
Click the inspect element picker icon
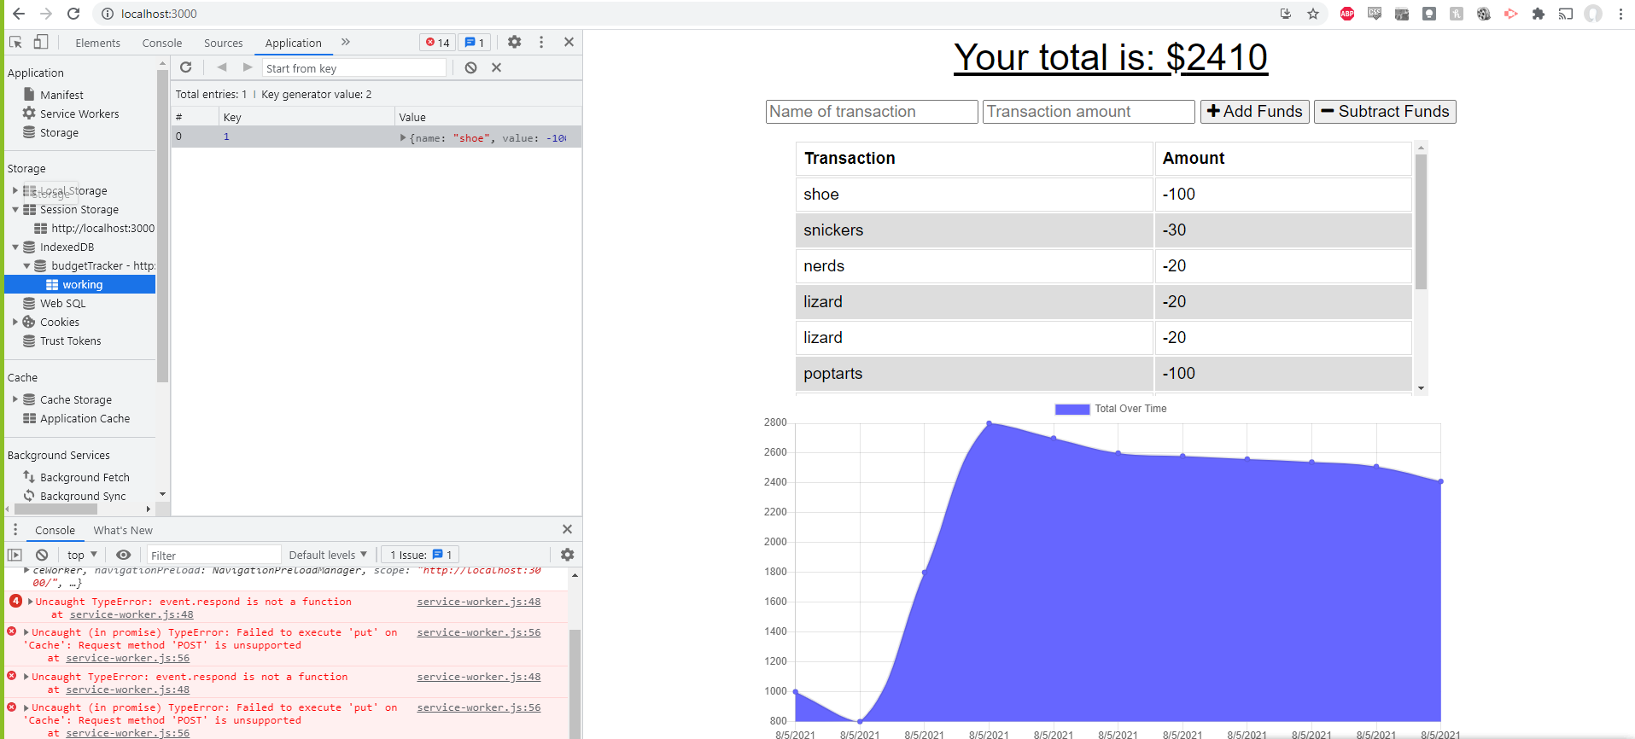click(x=15, y=42)
